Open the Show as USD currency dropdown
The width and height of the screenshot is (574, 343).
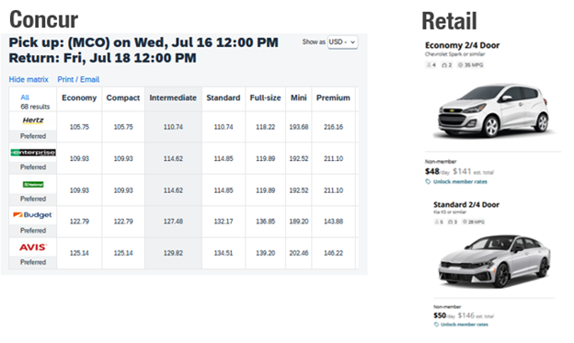click(x=342, y=42)
